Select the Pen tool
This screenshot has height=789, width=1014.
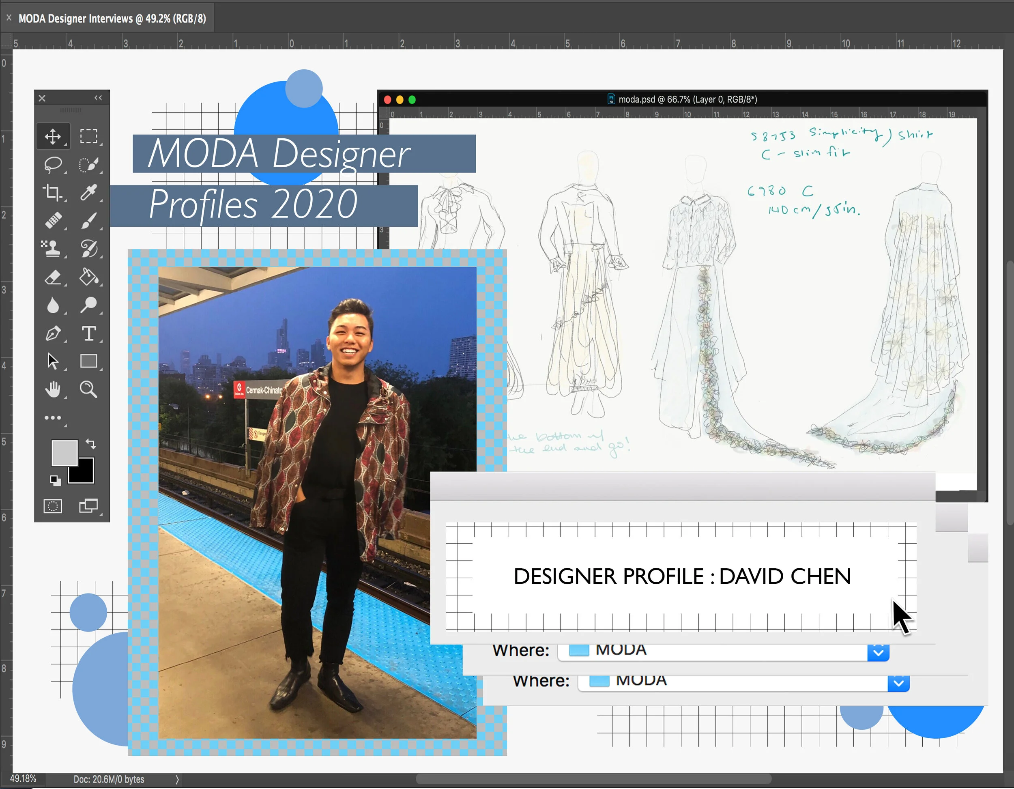53,333
